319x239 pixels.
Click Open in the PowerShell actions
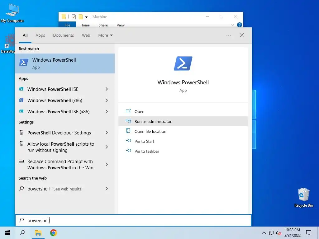(x=183, y=111)
